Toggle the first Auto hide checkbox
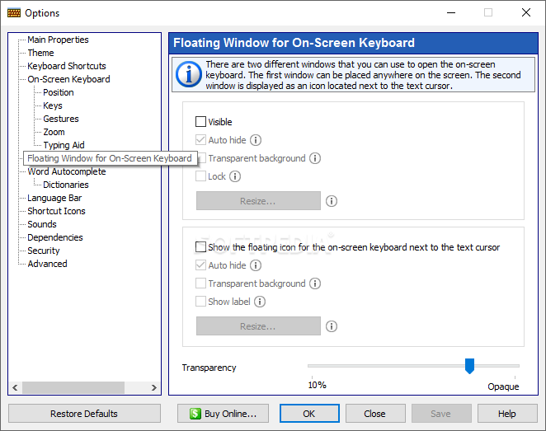 pos(200,140)
